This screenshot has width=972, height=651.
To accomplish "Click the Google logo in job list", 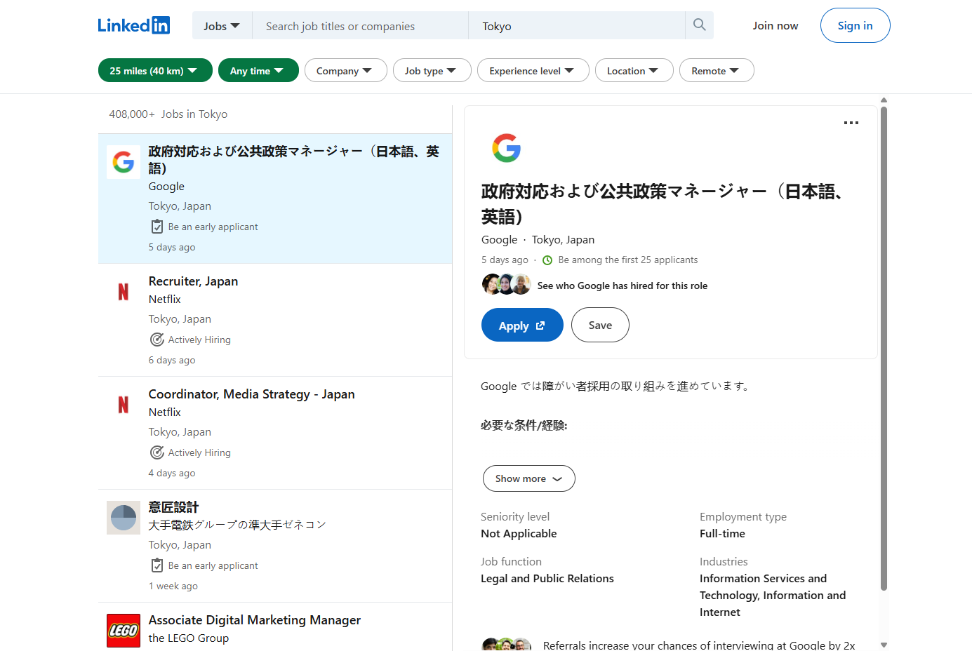I will tap(124, 162).
